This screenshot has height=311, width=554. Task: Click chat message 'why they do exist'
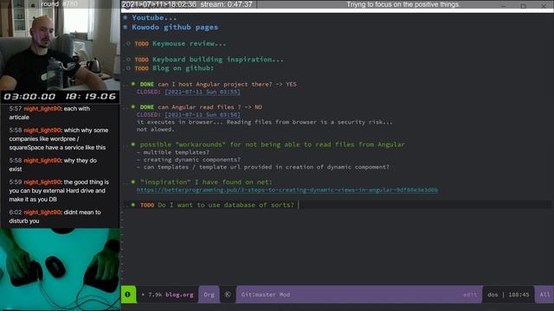(53, 165)
